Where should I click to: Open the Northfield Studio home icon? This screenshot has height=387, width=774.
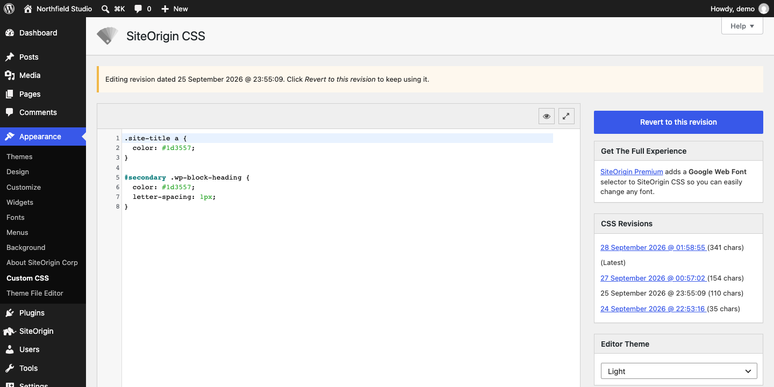tap(28, 9)
